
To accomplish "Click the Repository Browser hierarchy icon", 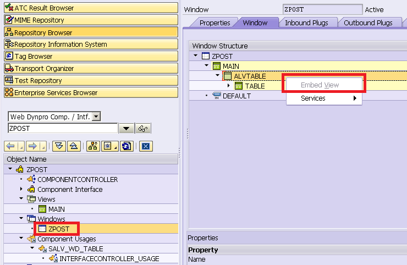I will [x=9, y=32].
